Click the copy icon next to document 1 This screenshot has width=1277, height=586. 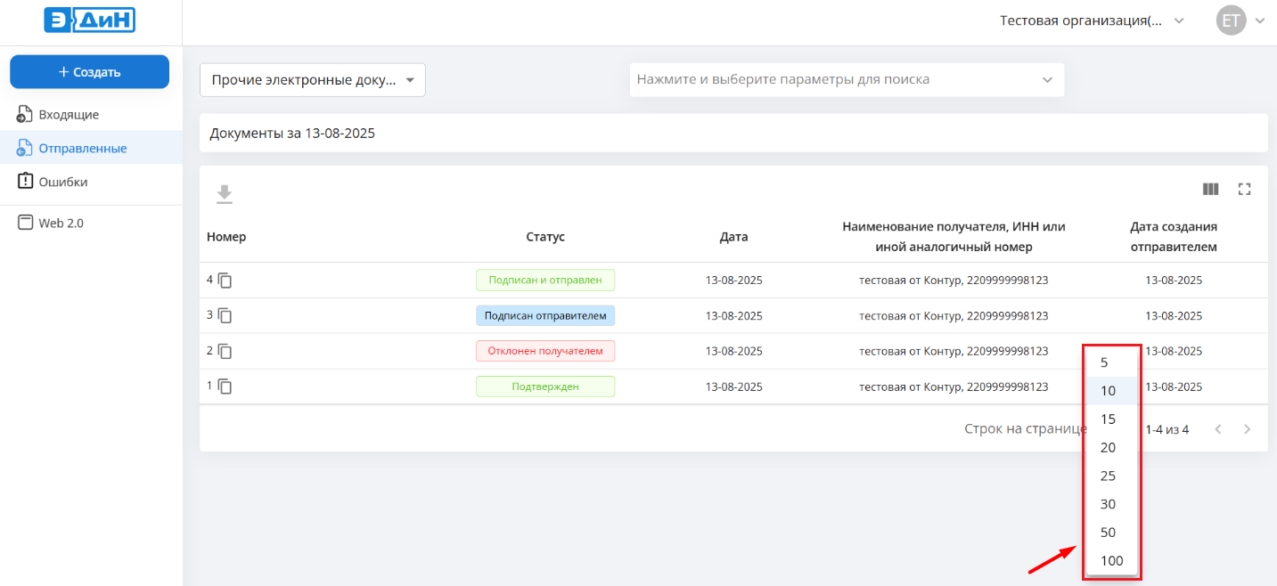[x=225, y=387]
